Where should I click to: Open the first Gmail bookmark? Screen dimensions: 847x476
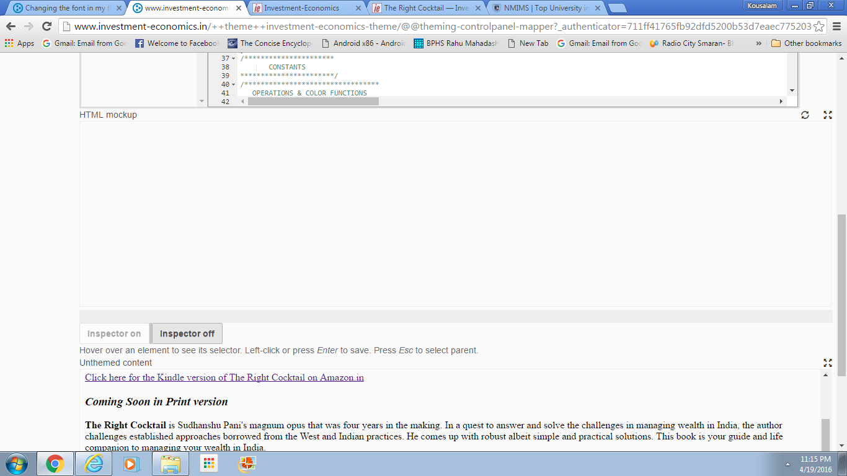click(84, 43)
